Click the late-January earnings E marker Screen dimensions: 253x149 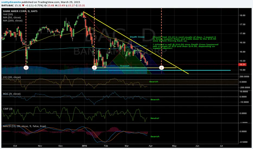click(x=94, y=68)
